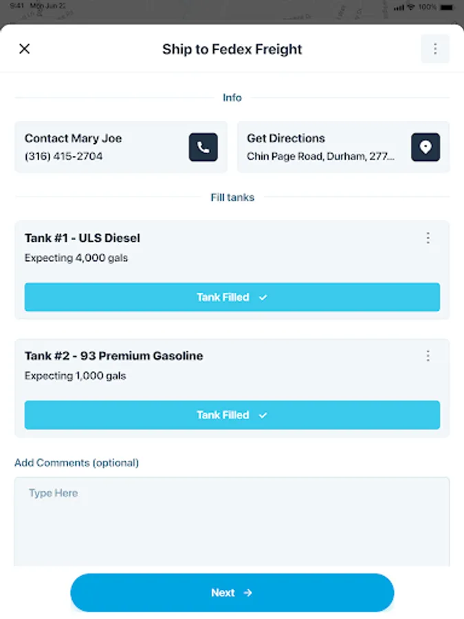
Task: Tap the phone call icon
Action: coord(203,147)
